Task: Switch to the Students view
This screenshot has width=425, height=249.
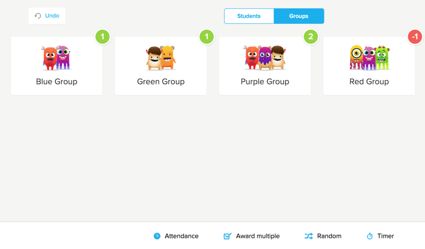Action: tap(249, 16)
